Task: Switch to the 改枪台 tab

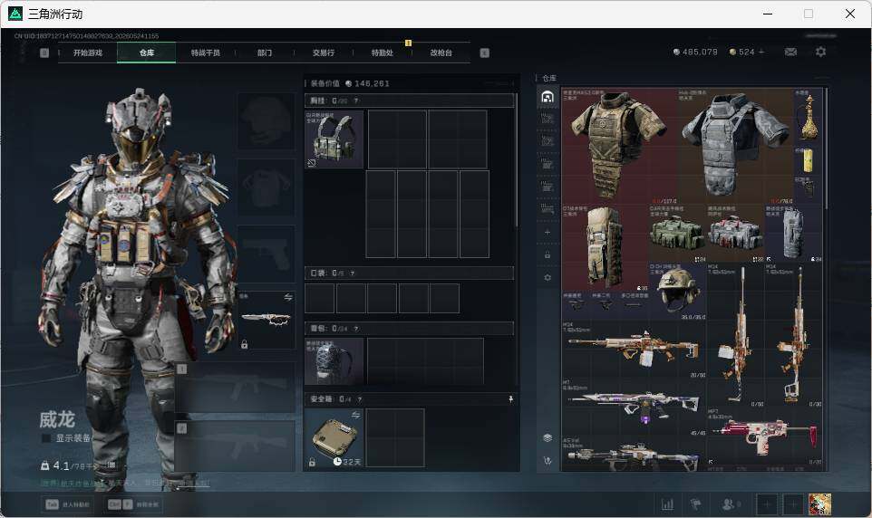Action: tap(441, 53)
